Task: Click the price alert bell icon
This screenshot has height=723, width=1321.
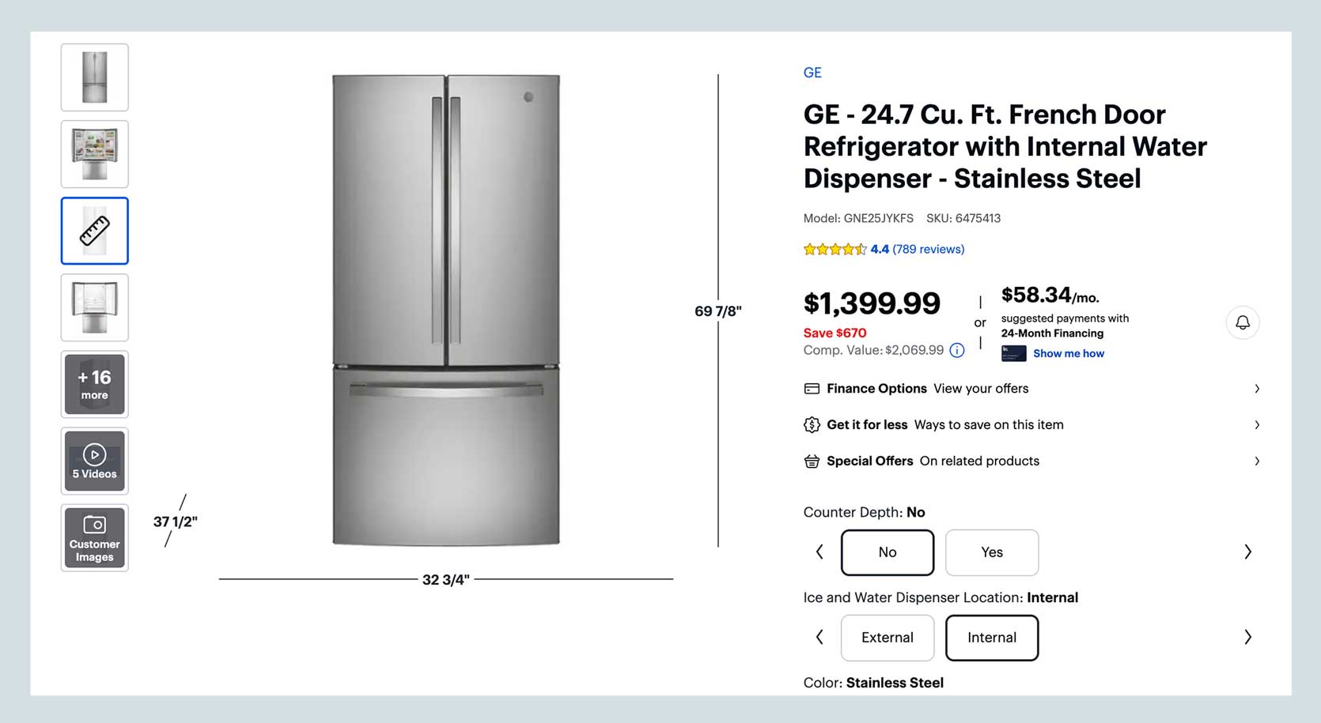Action: [1243, 322]
